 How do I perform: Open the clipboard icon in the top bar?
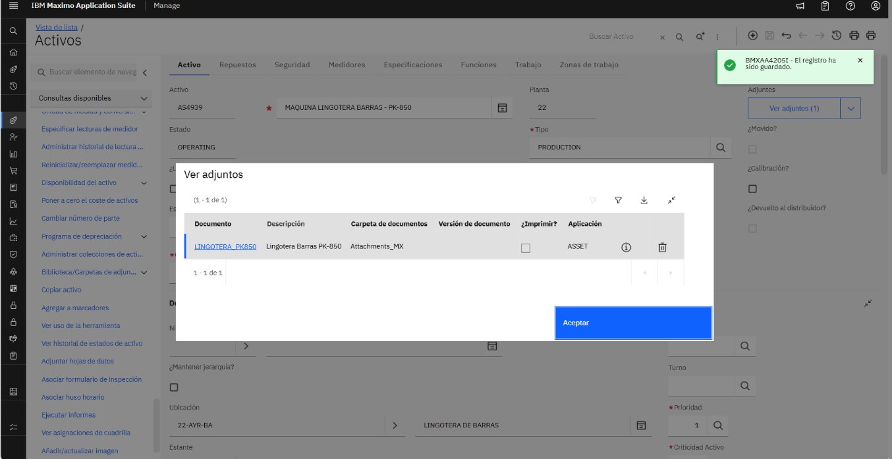point(825,6)
